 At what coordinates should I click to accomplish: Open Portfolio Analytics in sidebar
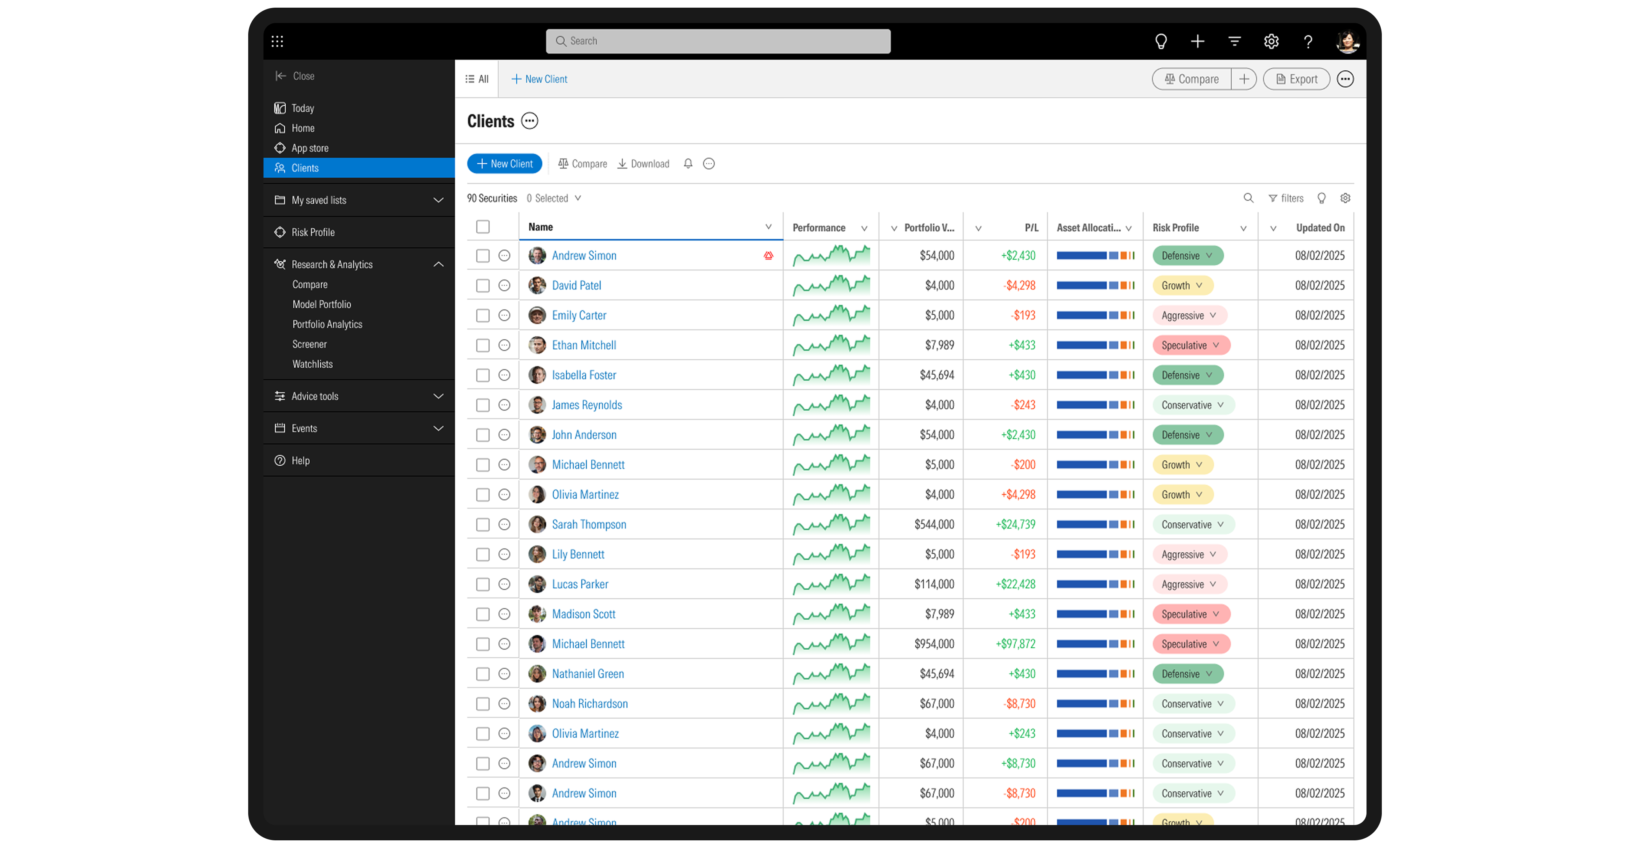tap(327, 324)
